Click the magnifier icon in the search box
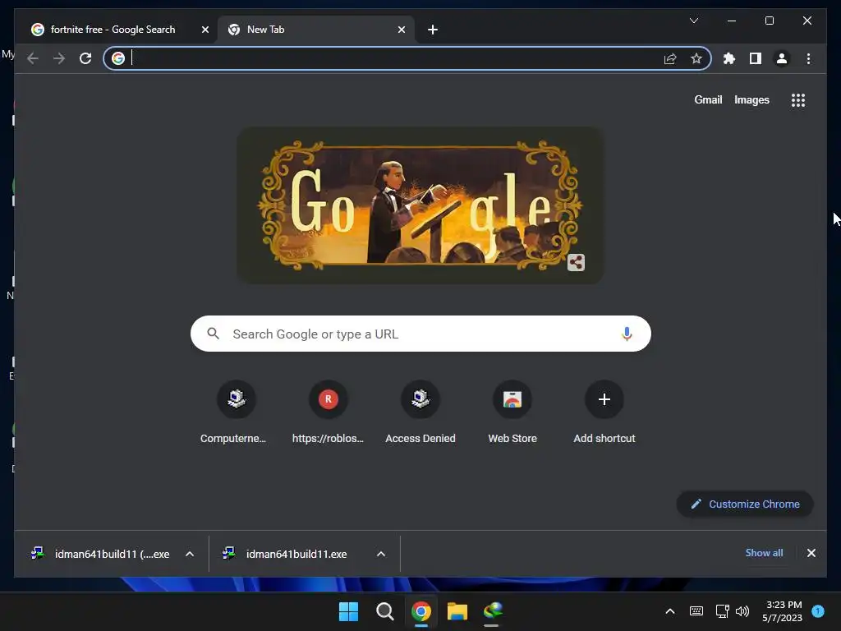841x631 pixels. (x=213, y=334)
